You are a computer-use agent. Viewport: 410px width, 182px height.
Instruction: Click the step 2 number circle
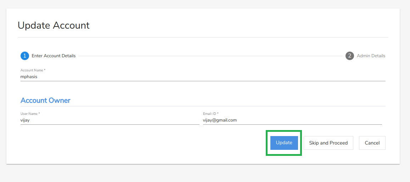tap(350, 56)
